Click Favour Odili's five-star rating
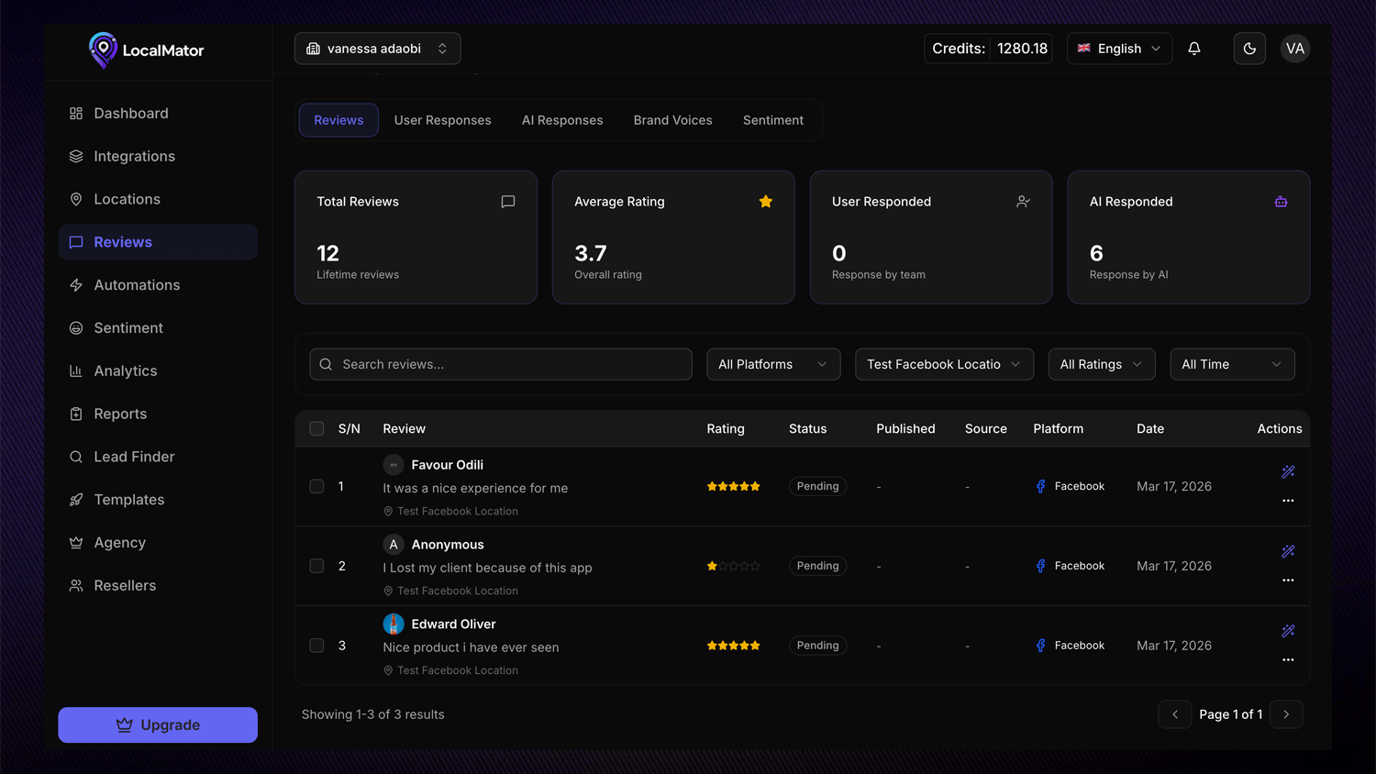 734,486
